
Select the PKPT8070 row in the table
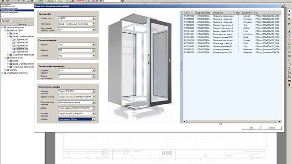pyautogui.click(x=232, y=46)
